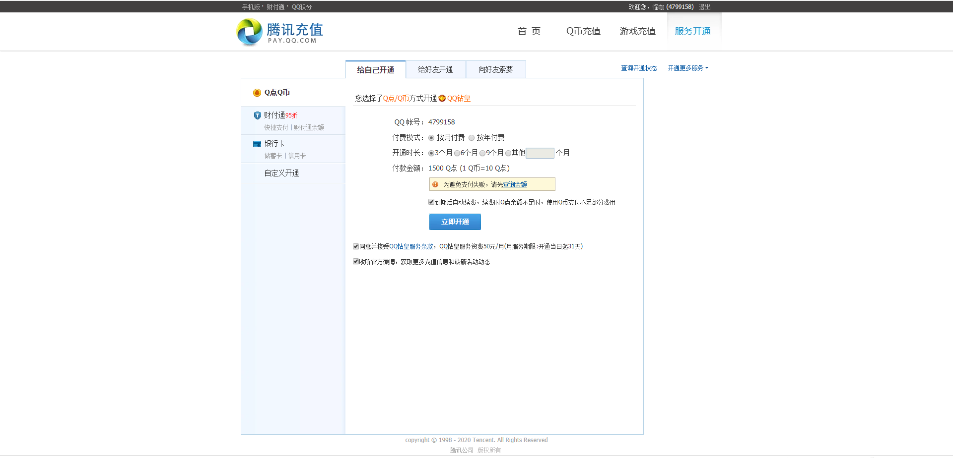Click the 腾讯充值 logo icon
953x458 pixels.
click(x=249, y=32)
